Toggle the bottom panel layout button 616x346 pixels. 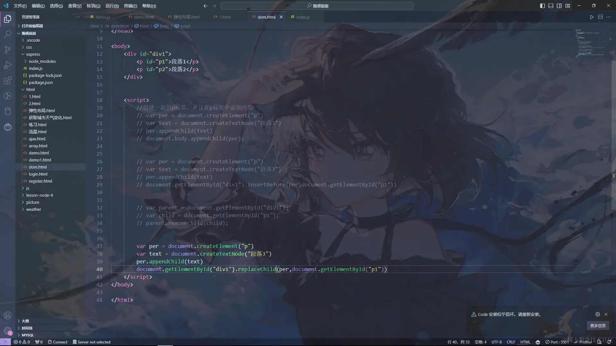click(551, 6)
